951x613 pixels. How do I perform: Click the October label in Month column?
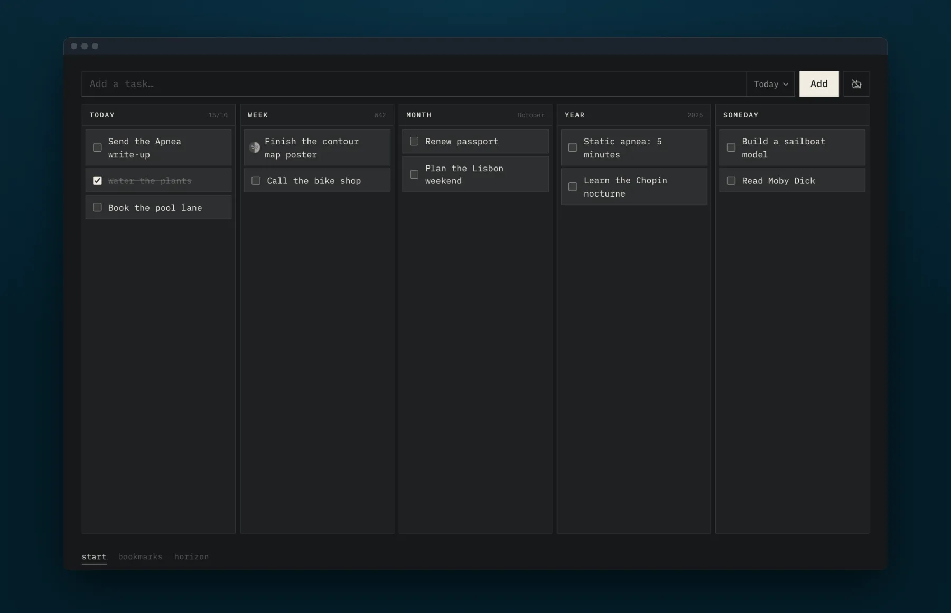(530, 115)
